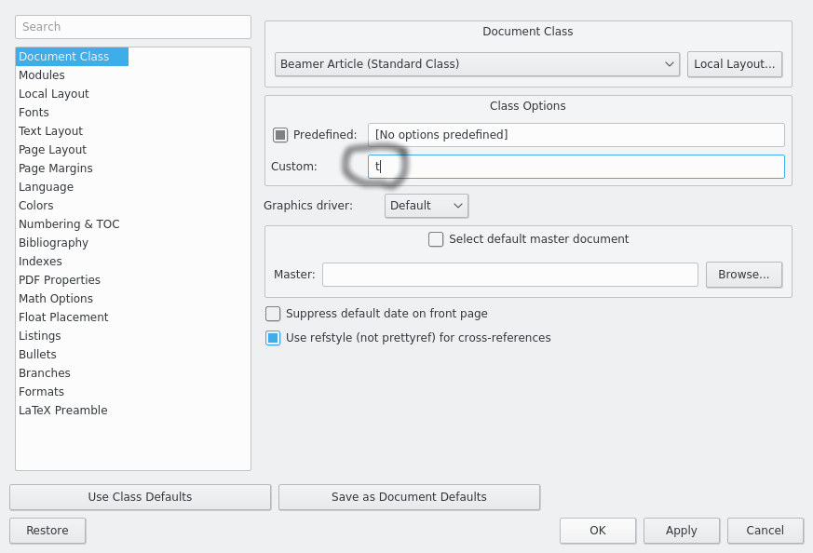Select the Bibliography category

54,243
